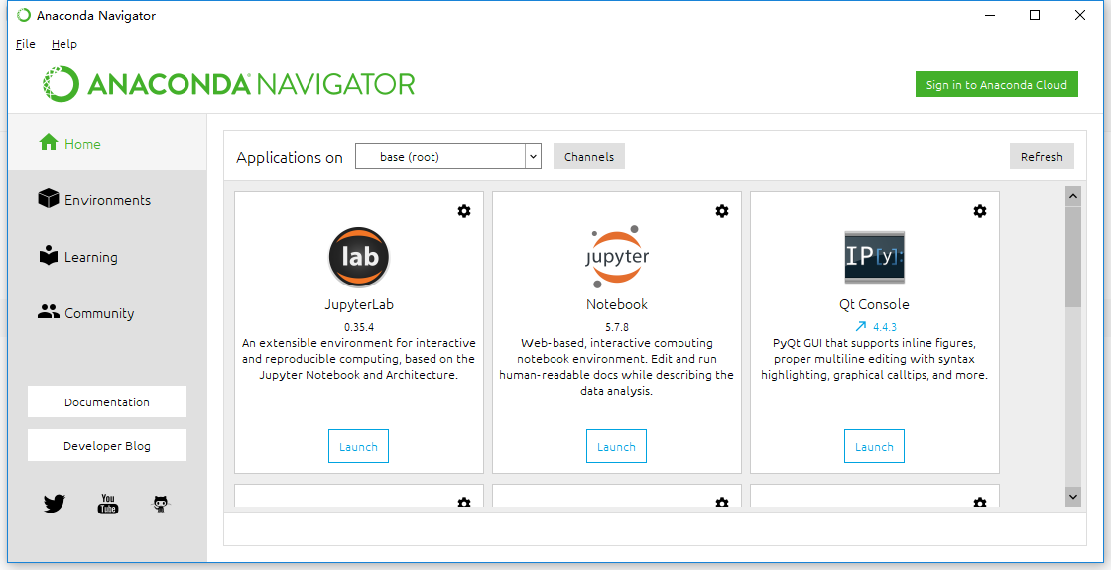Click the Refresh button
1111x570 pixels.
point(1042,157)
